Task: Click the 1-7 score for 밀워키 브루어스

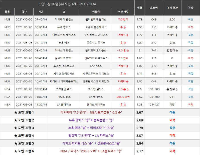Action: [154, 58]
